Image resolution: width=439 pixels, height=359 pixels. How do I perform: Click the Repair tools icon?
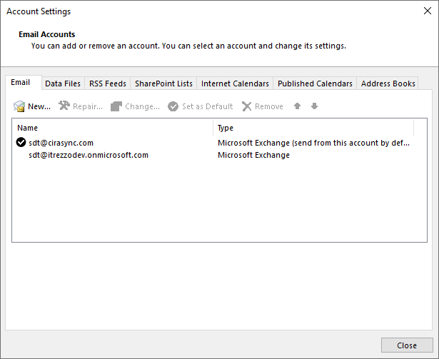click(64, 106)
